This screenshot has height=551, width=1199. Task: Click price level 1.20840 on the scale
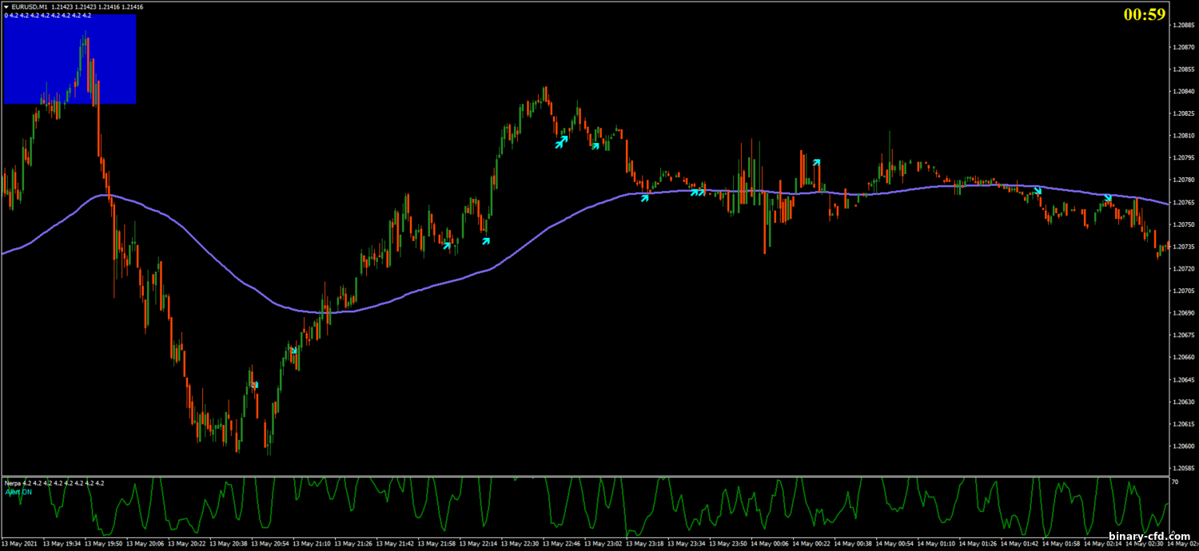click(1184, 91)
